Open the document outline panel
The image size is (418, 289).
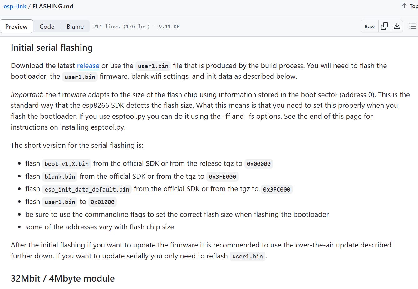click(412, 26)
